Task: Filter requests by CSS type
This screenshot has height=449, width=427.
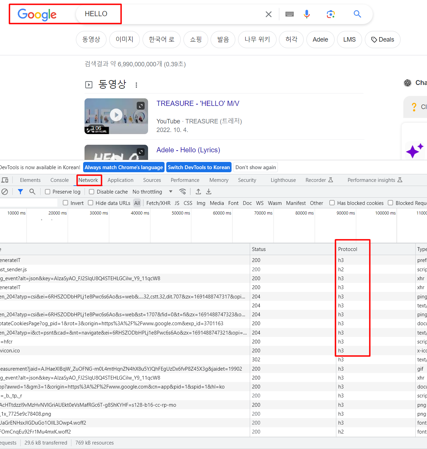Action: [x=188, y=203]
